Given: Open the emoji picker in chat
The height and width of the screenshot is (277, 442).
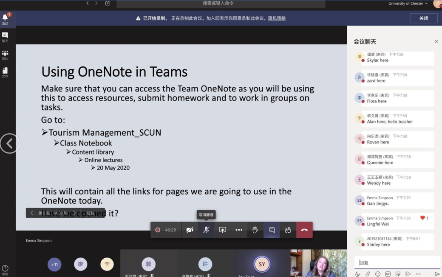Looking at the screenshot, I should tap(377, 274).
